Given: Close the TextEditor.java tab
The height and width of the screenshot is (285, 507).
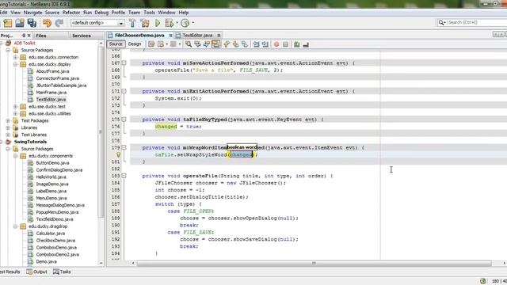Looking at the screenshot, I should 219,35.
